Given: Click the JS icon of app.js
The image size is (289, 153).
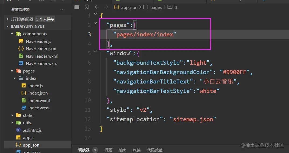Looking at the screenshot, I should (18, 137).
